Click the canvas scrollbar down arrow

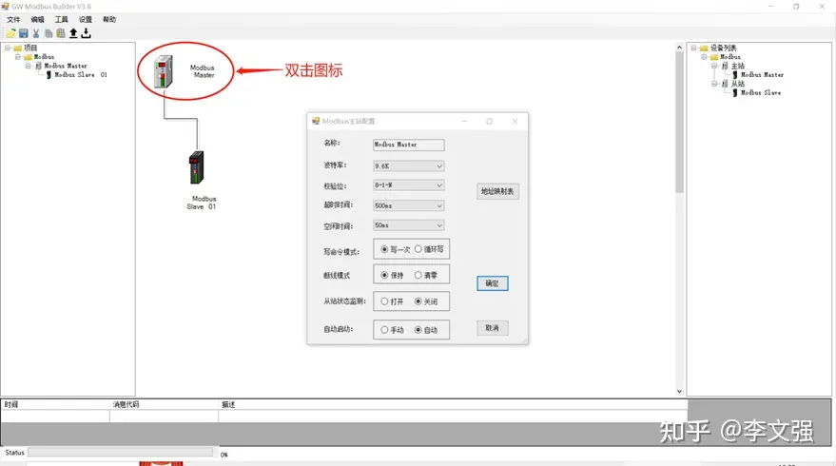[679, 392]
